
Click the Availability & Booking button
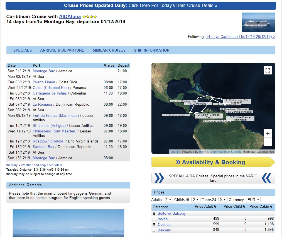pyautogui.click(x=213, y=162)
